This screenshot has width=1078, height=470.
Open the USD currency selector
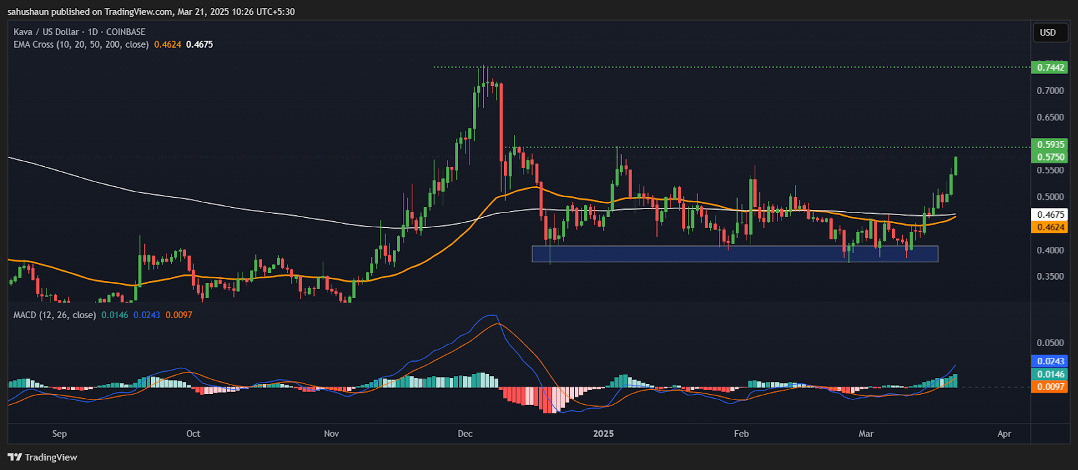[1048, 32]
